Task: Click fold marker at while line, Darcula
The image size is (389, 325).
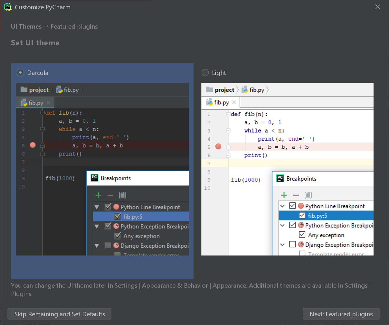Action: coord(42,129)
